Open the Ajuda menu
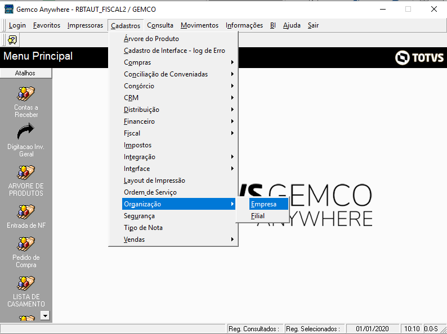Image resolution: width=447 pixels, height=334 pixels. tap(292, 25)
